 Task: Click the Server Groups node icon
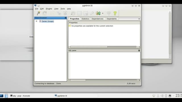click(40, 21)
